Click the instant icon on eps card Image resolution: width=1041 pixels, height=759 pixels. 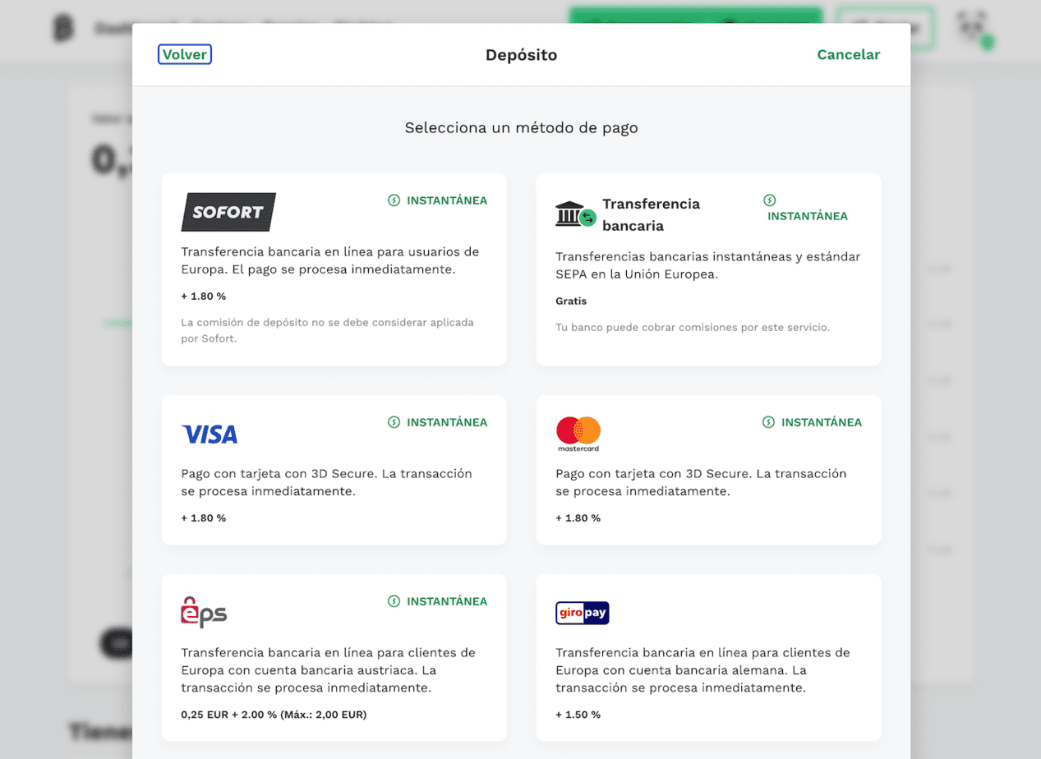(x=394, y=601)
